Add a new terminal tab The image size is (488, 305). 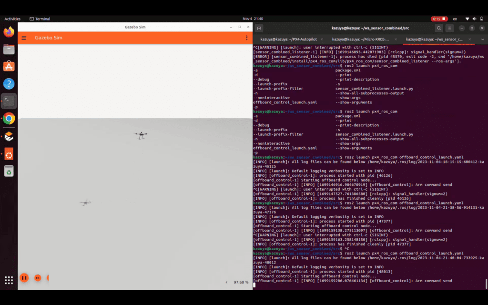coord(259,28)
